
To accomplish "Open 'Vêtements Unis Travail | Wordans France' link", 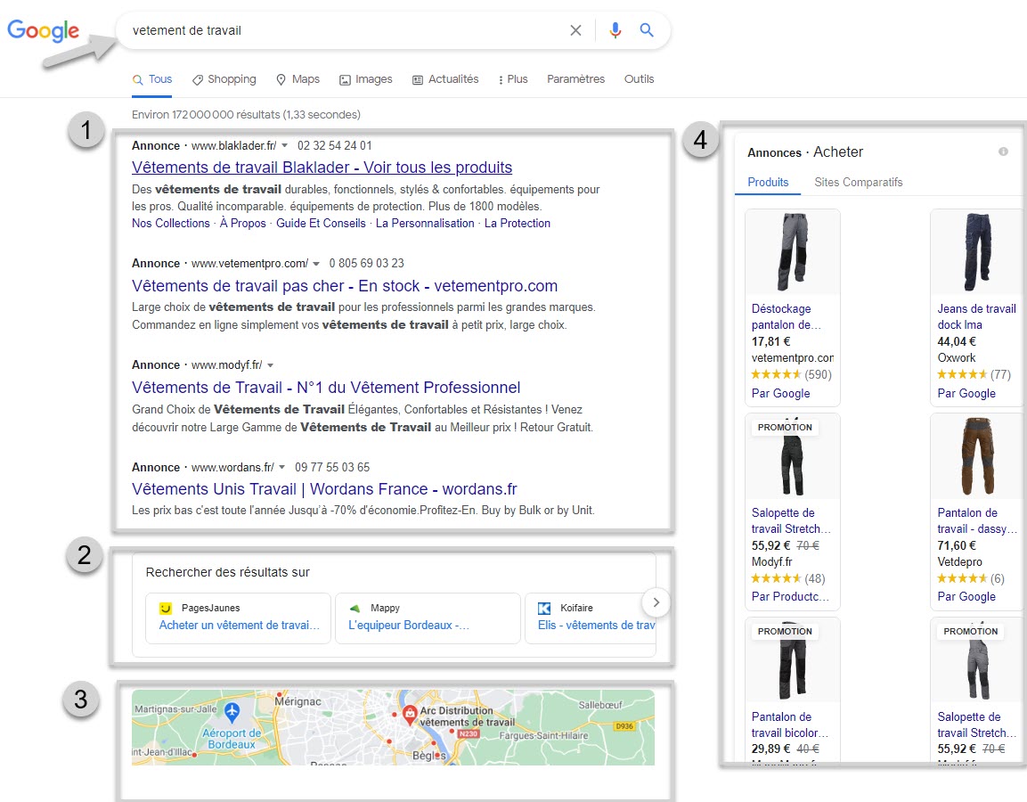I will [x=324, y=489].
